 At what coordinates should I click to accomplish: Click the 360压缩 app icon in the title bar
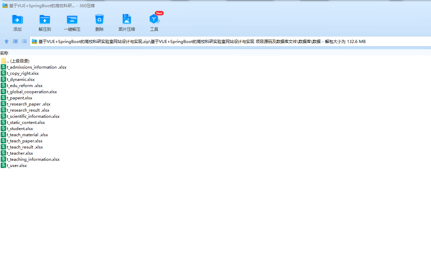5,6
